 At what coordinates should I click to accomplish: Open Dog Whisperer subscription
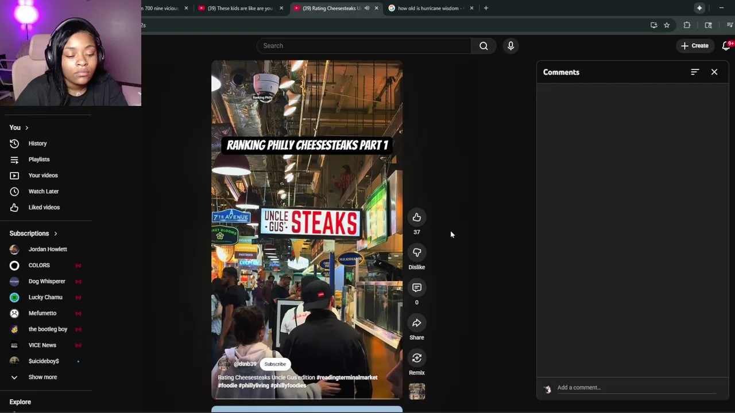point(46,282)
